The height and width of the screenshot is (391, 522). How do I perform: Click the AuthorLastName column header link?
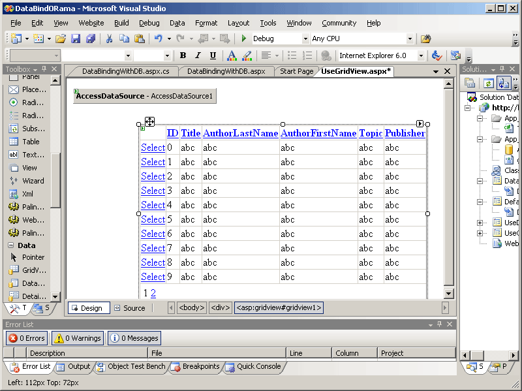tap(240, 133)
